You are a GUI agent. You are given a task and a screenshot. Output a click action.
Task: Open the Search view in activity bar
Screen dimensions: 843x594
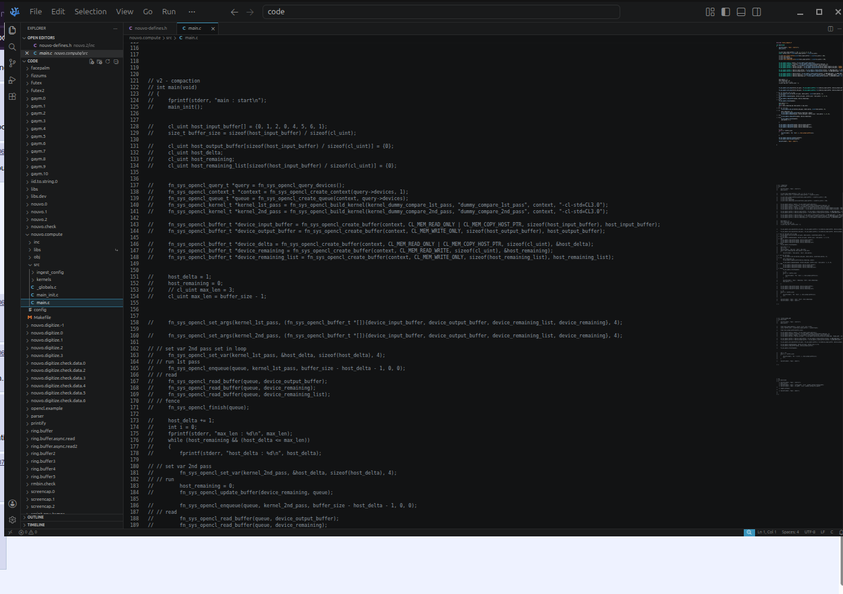point(12,47)
